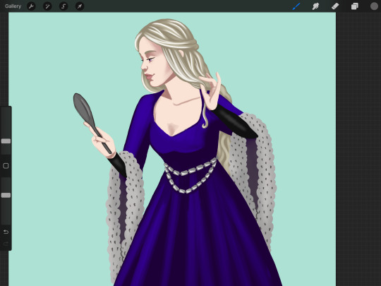Open the Layers panel
This screenshot has height=286, width=381.
[354, 6]
